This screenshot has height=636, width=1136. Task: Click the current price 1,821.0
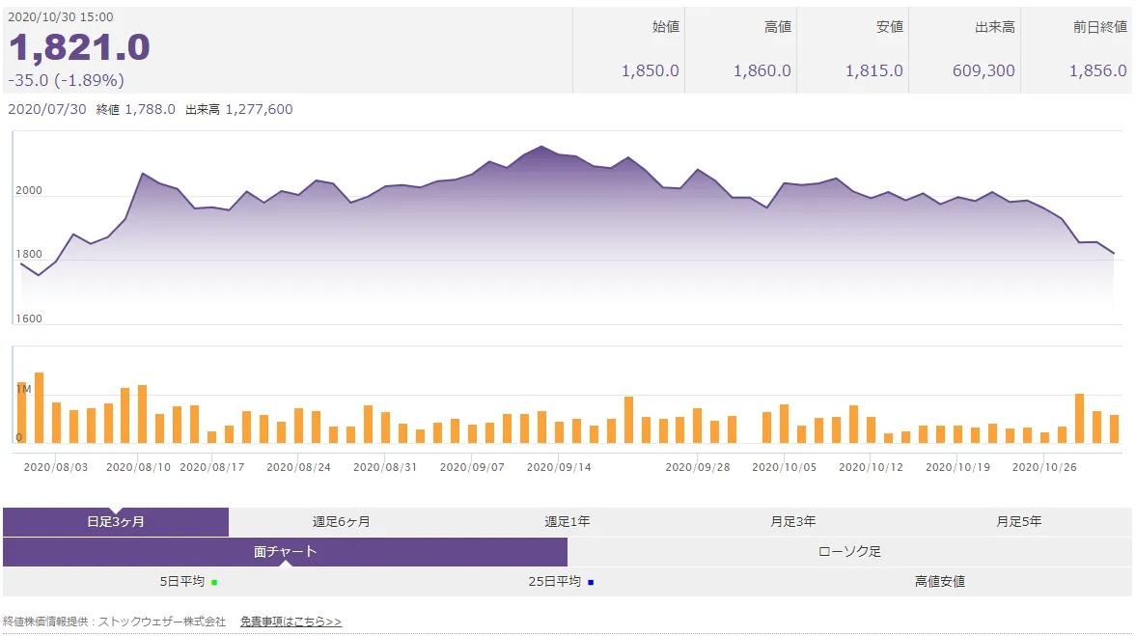pos(79,48)
